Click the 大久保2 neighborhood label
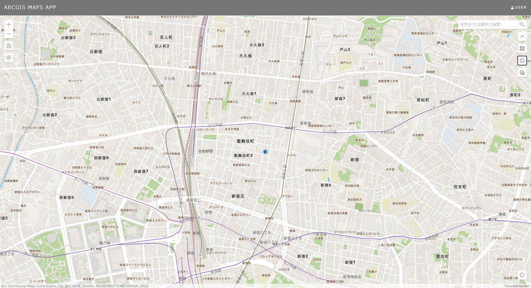The image size is (531, 288). [257, 45]
